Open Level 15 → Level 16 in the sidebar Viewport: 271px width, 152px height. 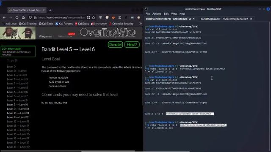click(18, 134)
